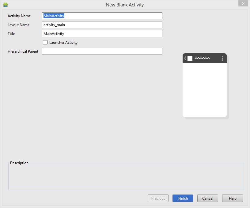Click the empty Hierarchical Parent field
250x208 pixels.
pos(102,51)
